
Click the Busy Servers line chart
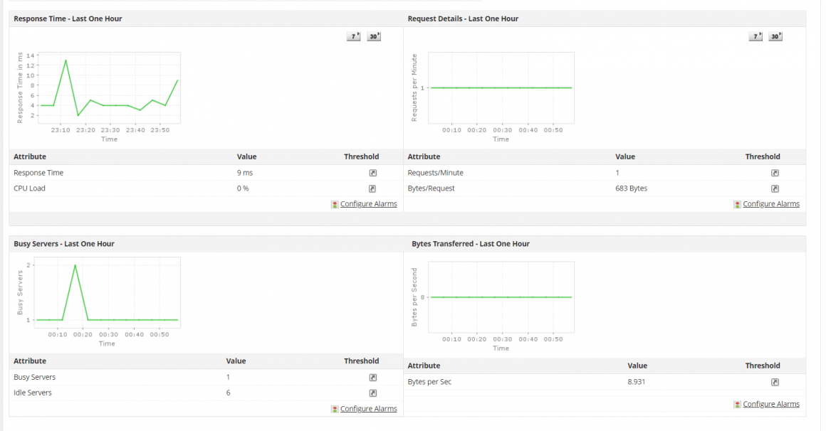[x=107, y=292]
